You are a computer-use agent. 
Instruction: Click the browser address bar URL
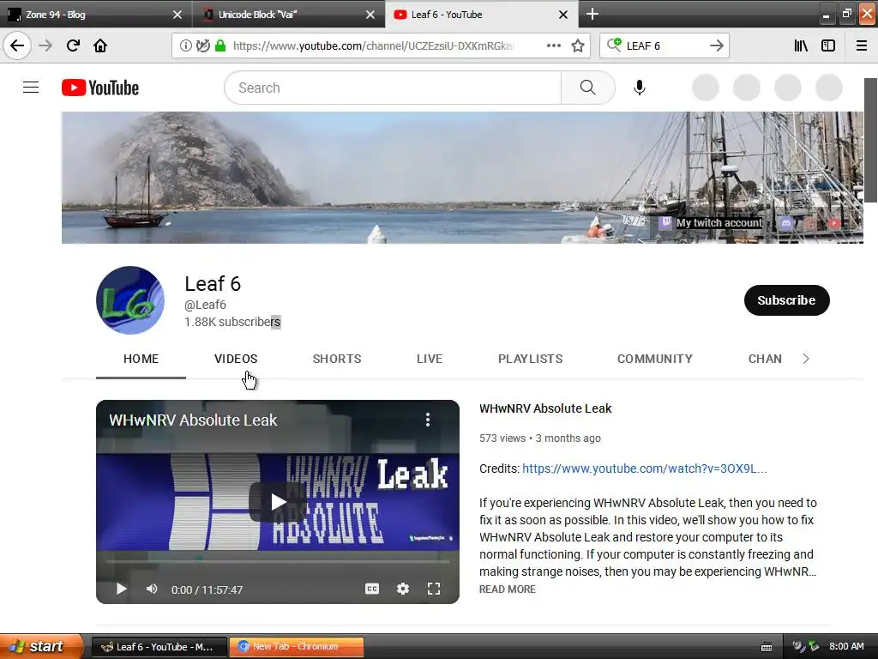(373, 46)
